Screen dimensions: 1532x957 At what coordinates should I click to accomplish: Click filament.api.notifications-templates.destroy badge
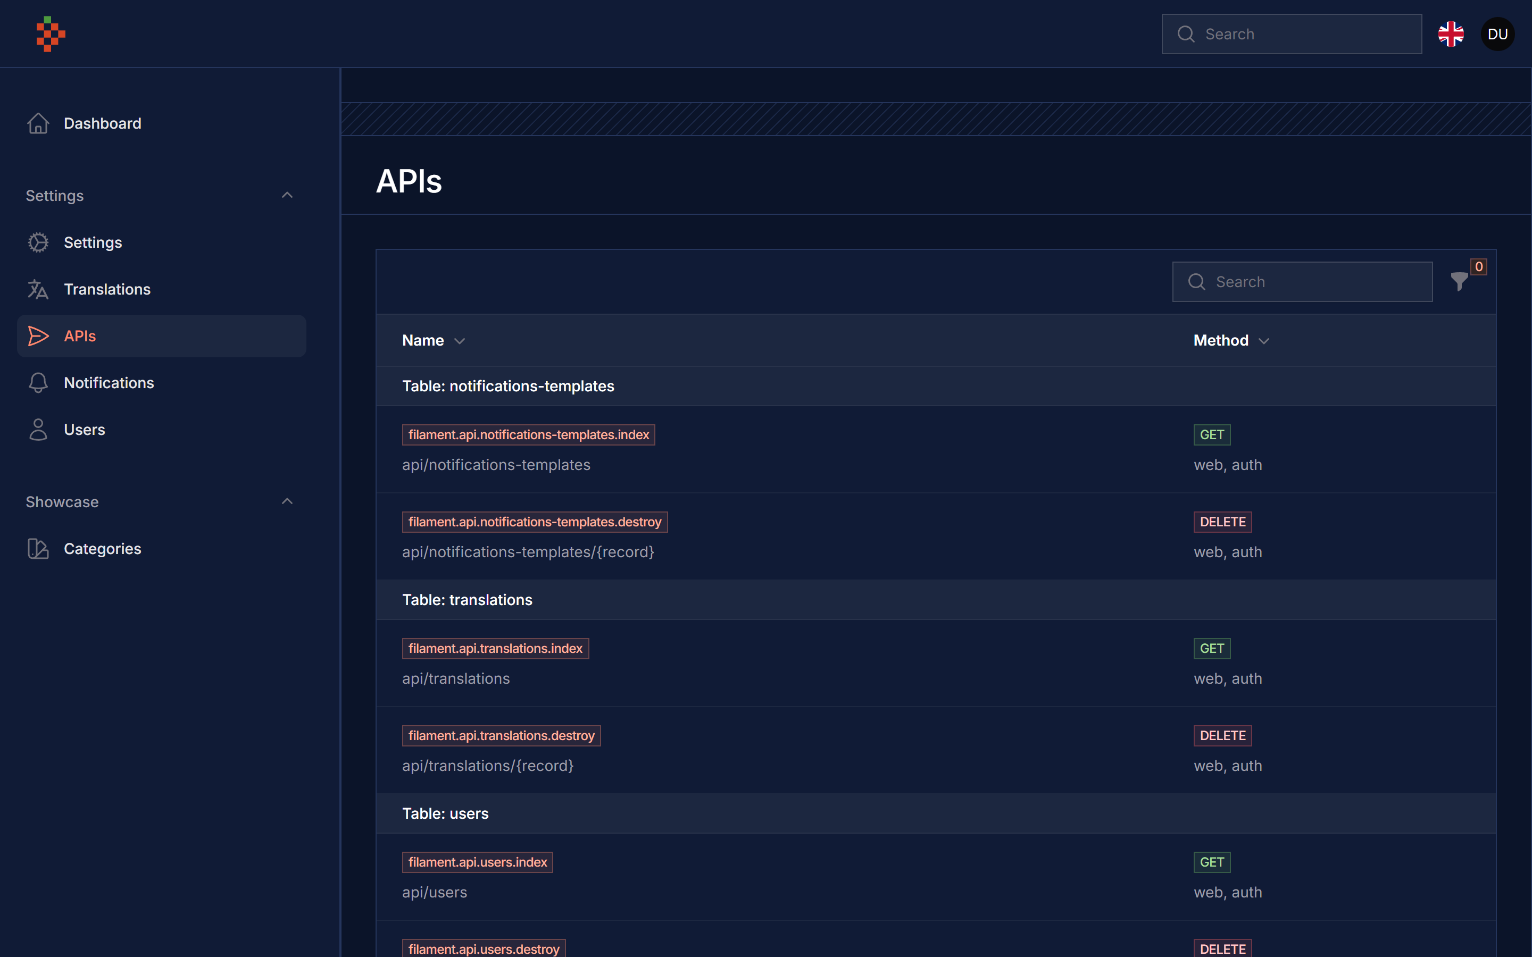(535, 522)
